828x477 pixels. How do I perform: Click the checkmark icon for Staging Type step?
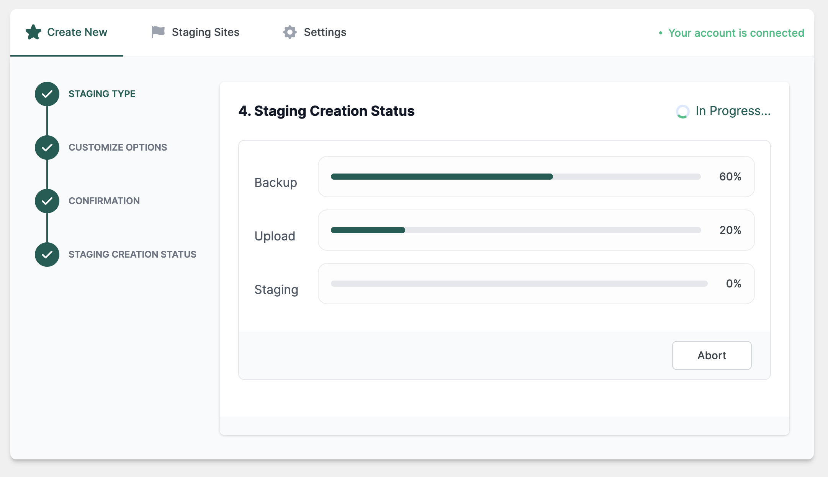[47, 94]
